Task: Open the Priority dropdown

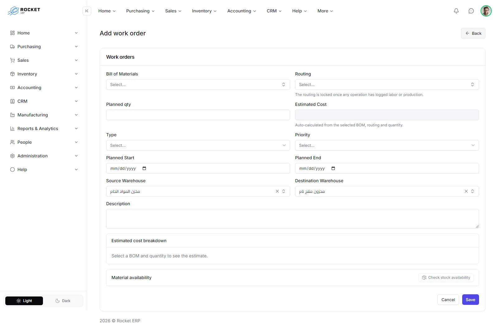Action: [x=387, y=145]
